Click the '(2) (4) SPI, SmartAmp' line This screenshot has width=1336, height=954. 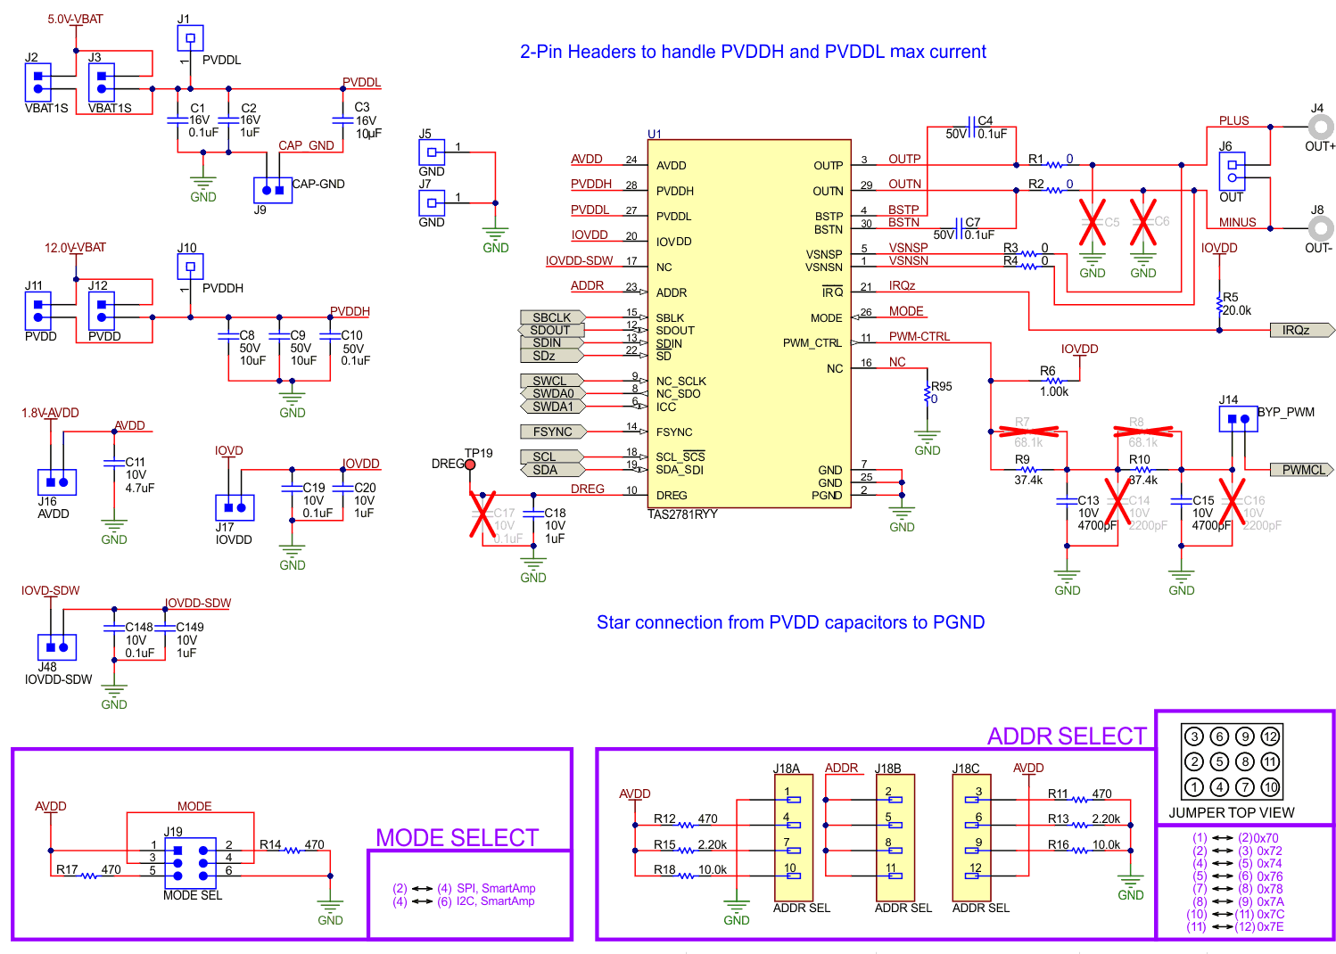tap(464, 888)
